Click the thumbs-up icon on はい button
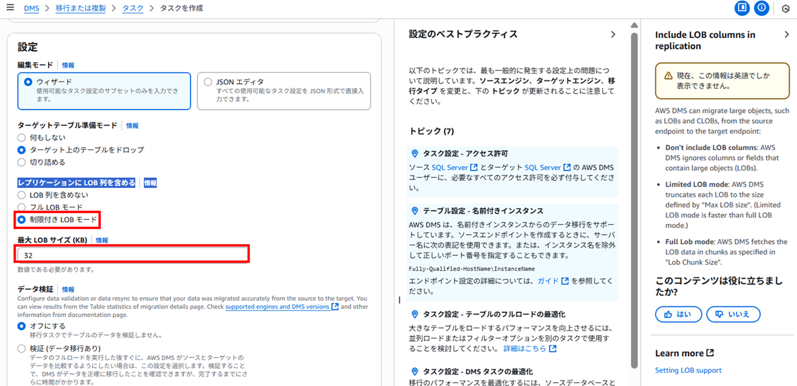 pyautogui.click(x=668, y=314)
